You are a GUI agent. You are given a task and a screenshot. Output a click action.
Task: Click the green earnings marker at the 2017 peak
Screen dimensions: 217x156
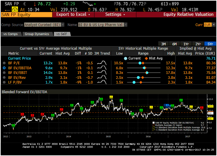(x=181, y=100)
